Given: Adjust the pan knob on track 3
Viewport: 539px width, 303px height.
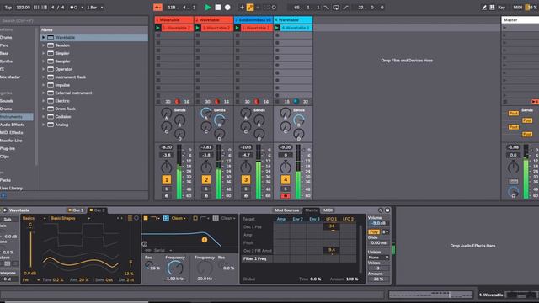Looking at the screenshot, I should point(246,167).
